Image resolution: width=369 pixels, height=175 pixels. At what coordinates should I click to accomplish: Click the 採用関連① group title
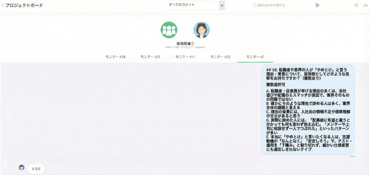click(x=185, y=43)
